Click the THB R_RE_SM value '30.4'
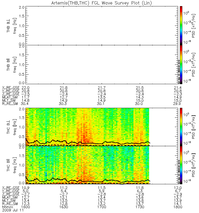199x213 pixels. 25,104
